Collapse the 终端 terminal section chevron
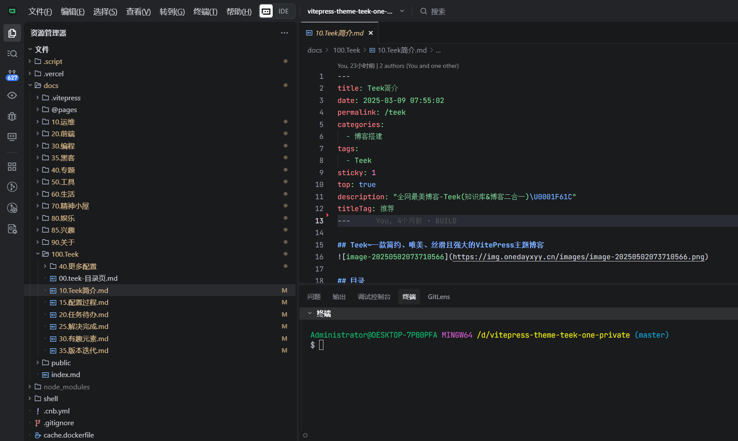This screenshot has height=441, width=738. pos(310,314)
